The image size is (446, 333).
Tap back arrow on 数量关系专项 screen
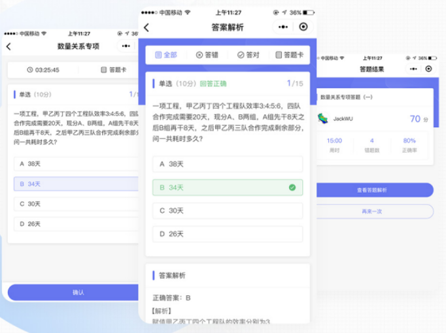click(x=9, y=47)
